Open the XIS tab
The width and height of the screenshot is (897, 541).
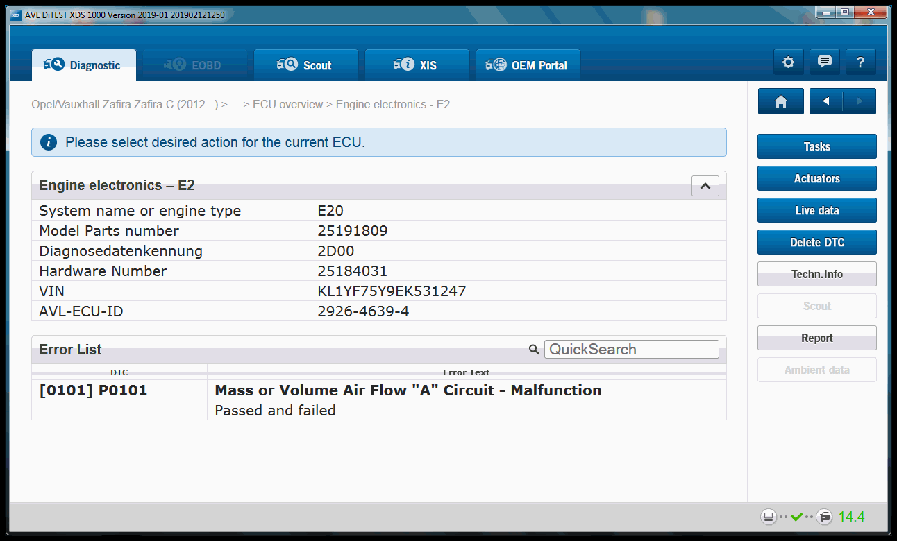[x=417, y=65]
